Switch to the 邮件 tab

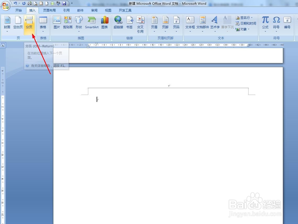80,10
